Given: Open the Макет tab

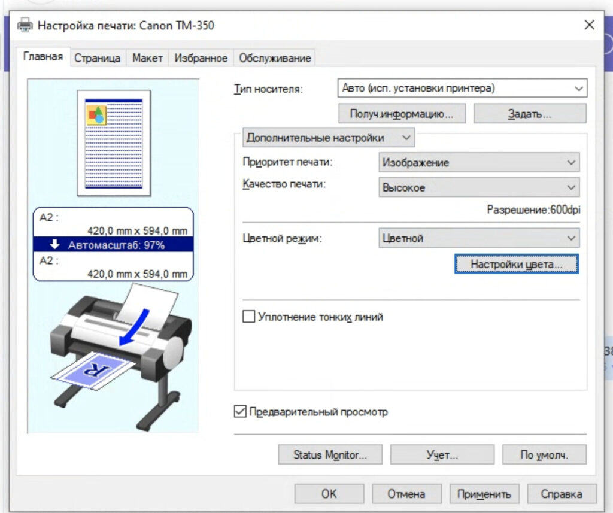Looking at the screenshot, I should point(147,58).
